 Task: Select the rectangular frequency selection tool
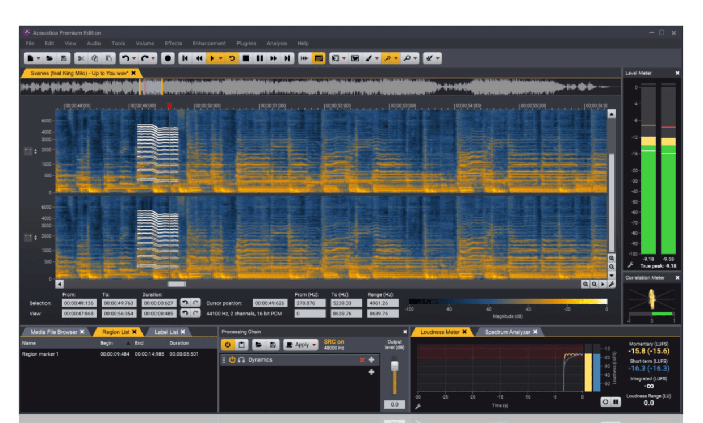(x=355, y=58)
